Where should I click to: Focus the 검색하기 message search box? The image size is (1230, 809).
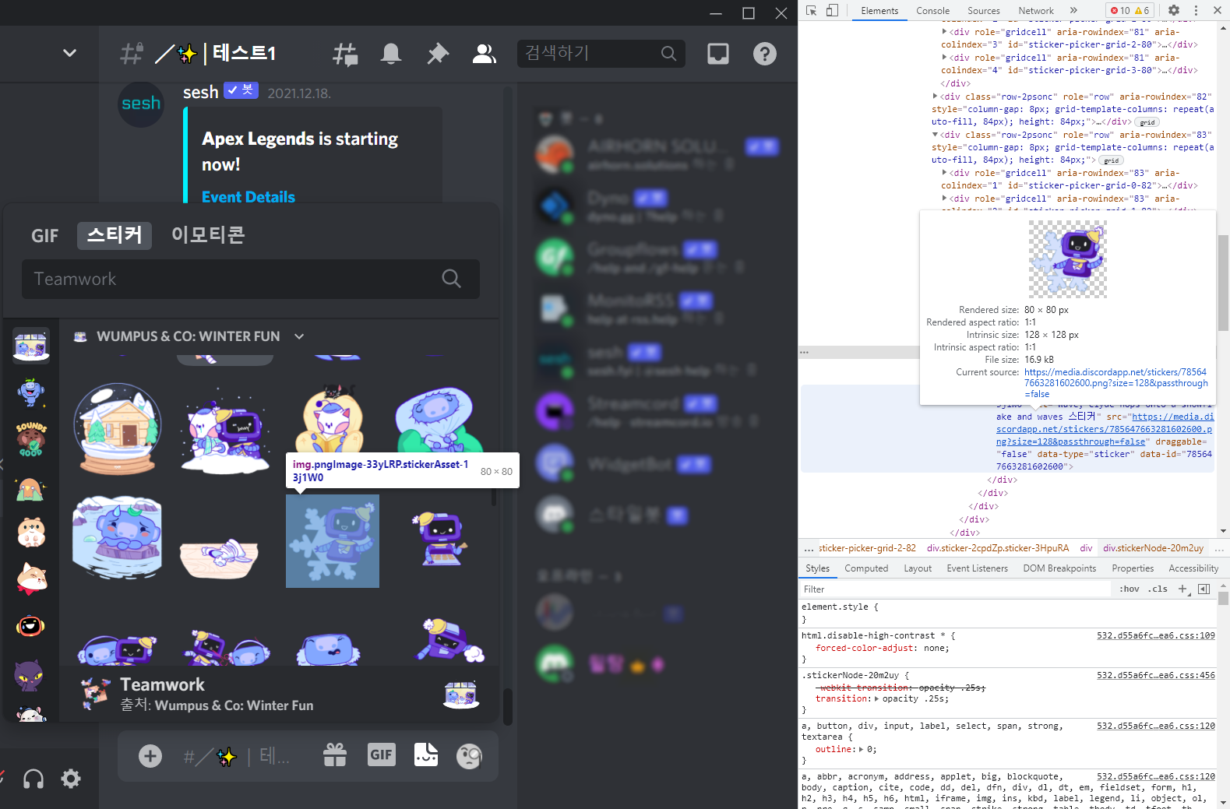601,53
